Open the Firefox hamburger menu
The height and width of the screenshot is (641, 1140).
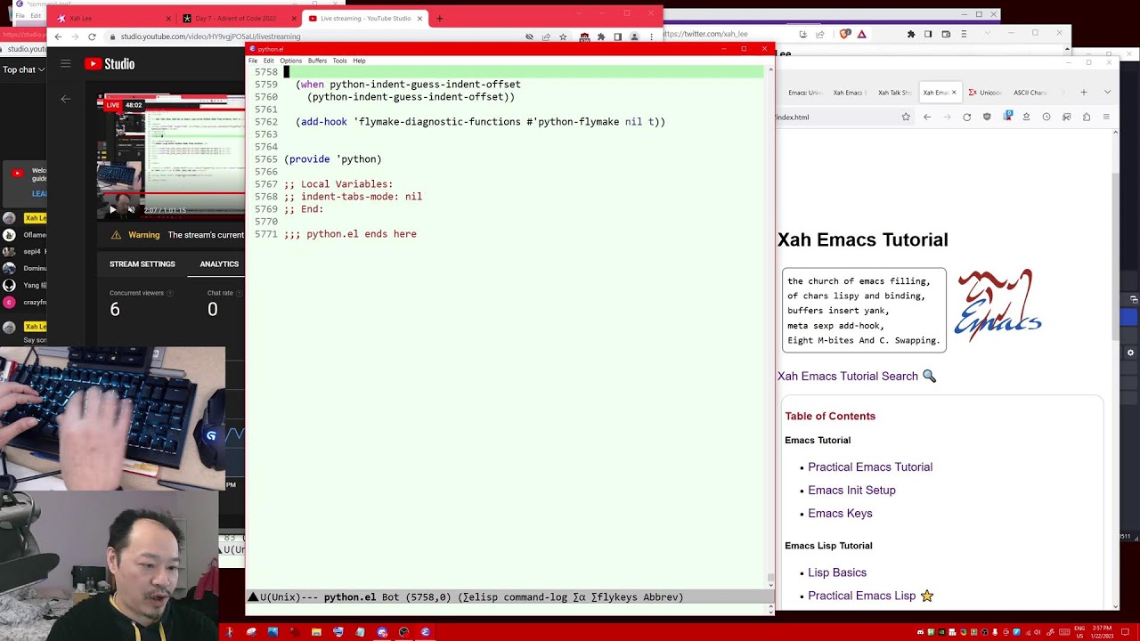1106,117
